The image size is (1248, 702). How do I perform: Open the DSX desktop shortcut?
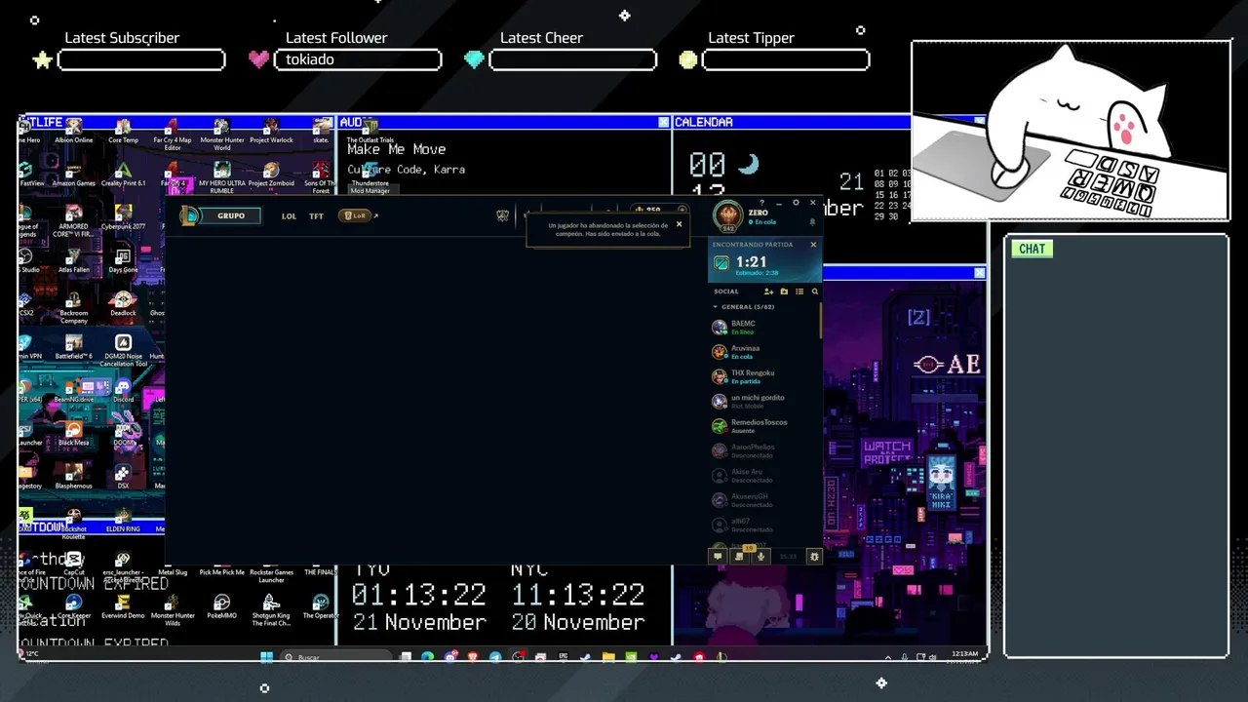click(x=123, y=475)
